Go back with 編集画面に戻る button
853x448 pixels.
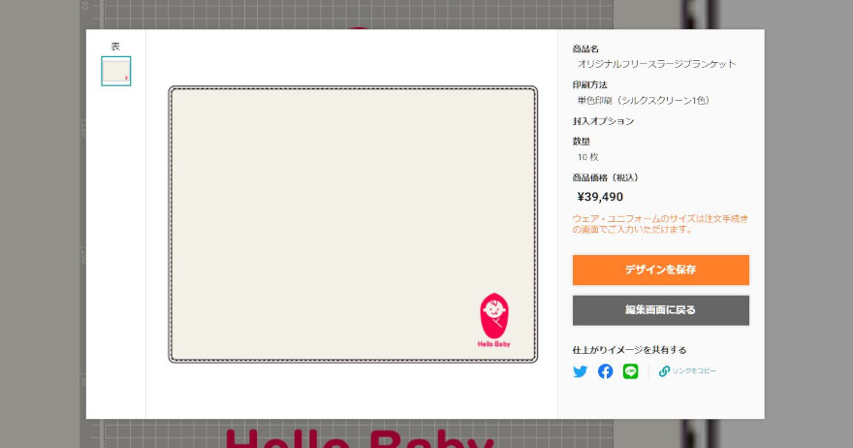click(x=660, y=309)
